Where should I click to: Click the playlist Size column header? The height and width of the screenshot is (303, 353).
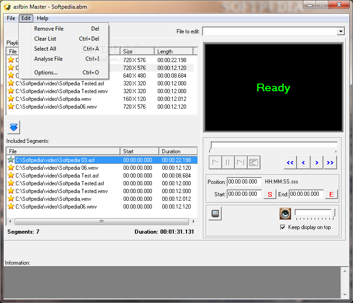tap(137, 52)
